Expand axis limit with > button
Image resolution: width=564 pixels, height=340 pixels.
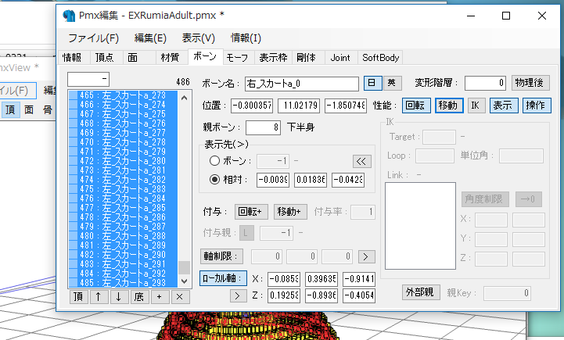[x=365, y=256]
